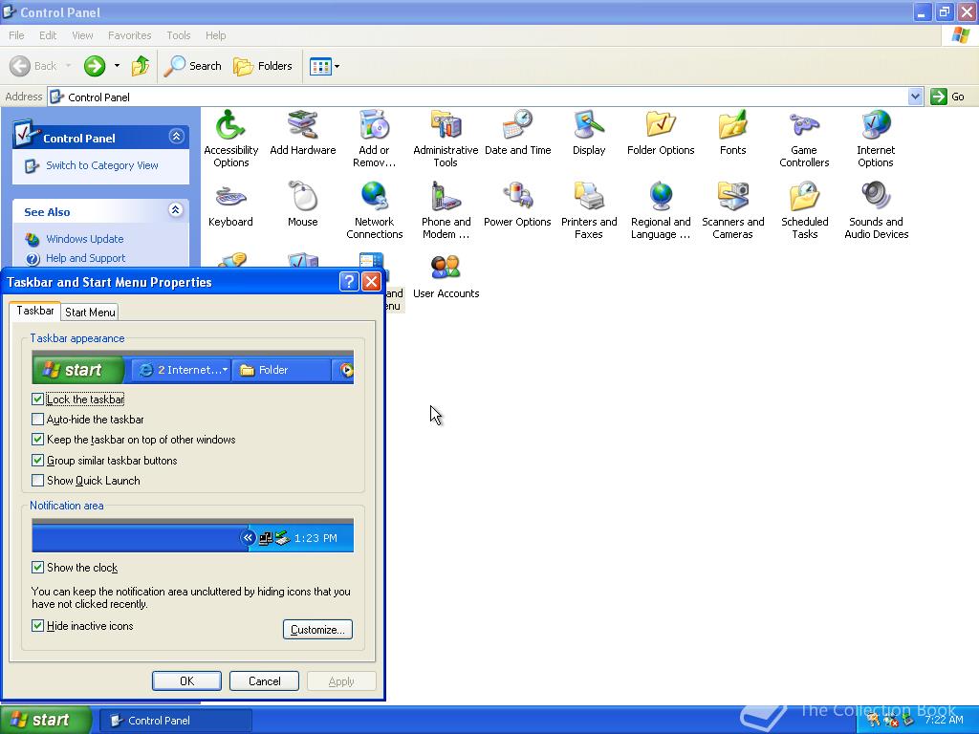
Task: Open the Edit menu
Action: (48, 35)
